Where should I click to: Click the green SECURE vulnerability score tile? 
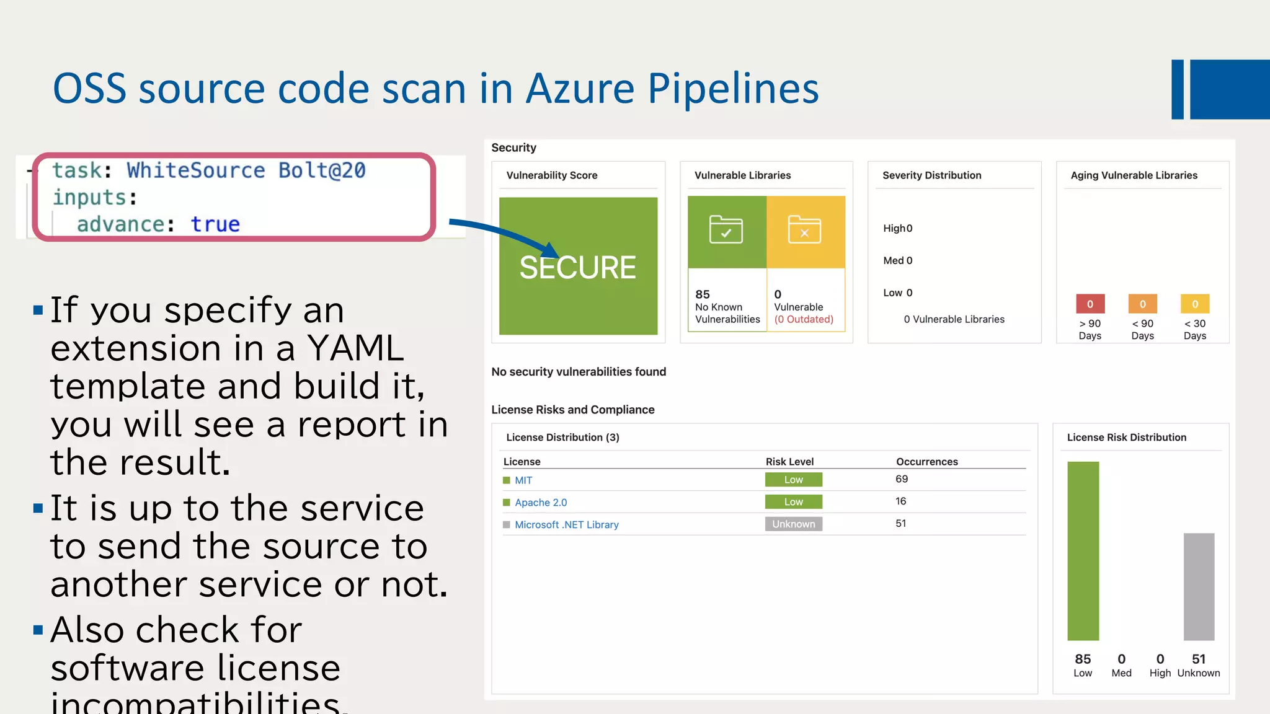(x=578, y=266)
